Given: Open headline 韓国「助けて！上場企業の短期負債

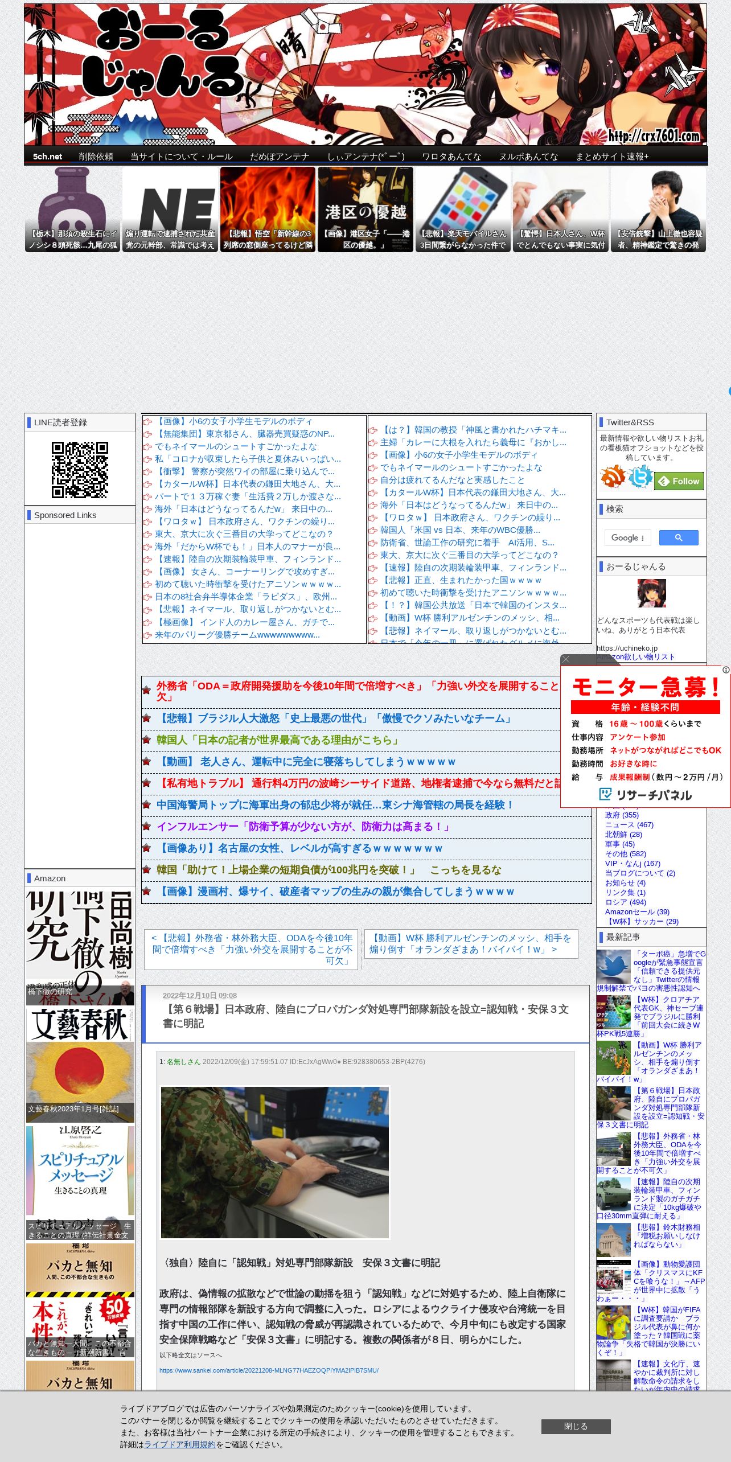Looking at the screenshot, I should [329, 870].
